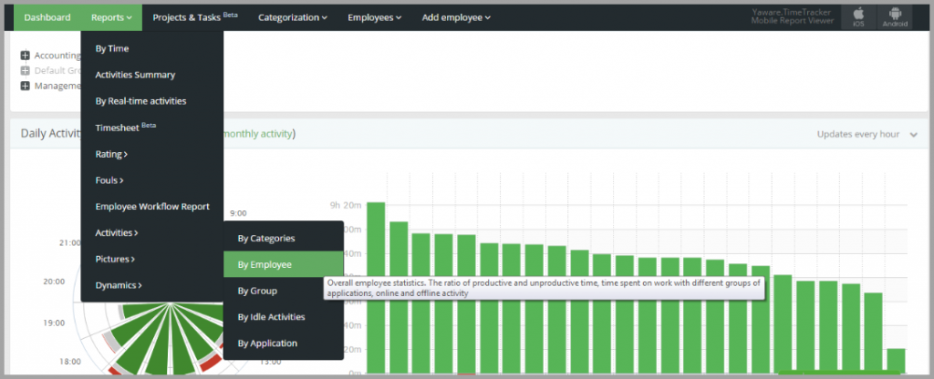Open Projects & Tasks Beta page
934x379 pixels.
tap(195, 17)
